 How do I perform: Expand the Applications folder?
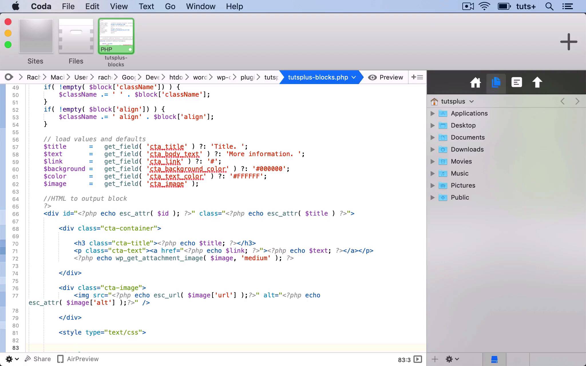coord(433,114)
